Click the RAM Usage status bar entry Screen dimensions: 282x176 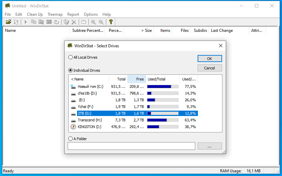[x=240, y=171]
